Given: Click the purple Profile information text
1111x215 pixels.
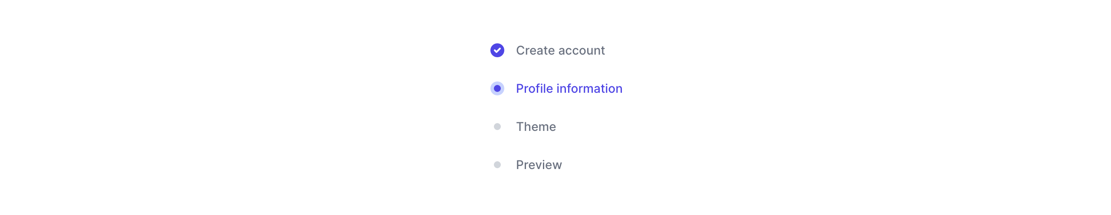Looking at the screenshot, I should click(x=569, y=88).
